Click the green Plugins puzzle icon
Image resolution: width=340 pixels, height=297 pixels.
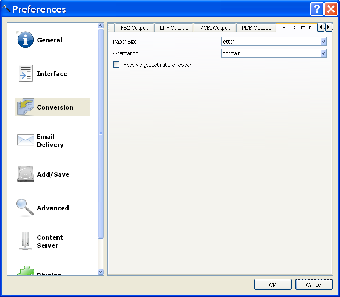click(x=26, y=270)
